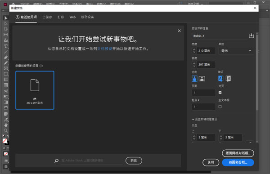Switch to the 打印 tab
Image resolution: width=270 pixels, height=174 pixels.
pos(61,17)
